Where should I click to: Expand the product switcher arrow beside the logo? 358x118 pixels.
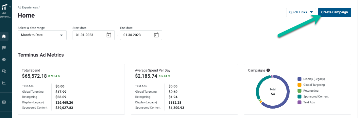10,7
